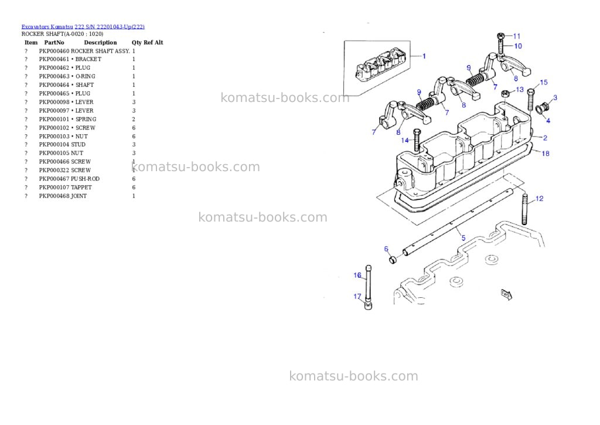Select the PKP000097 LEVER row
600x425 pixels.
(80, 111)
